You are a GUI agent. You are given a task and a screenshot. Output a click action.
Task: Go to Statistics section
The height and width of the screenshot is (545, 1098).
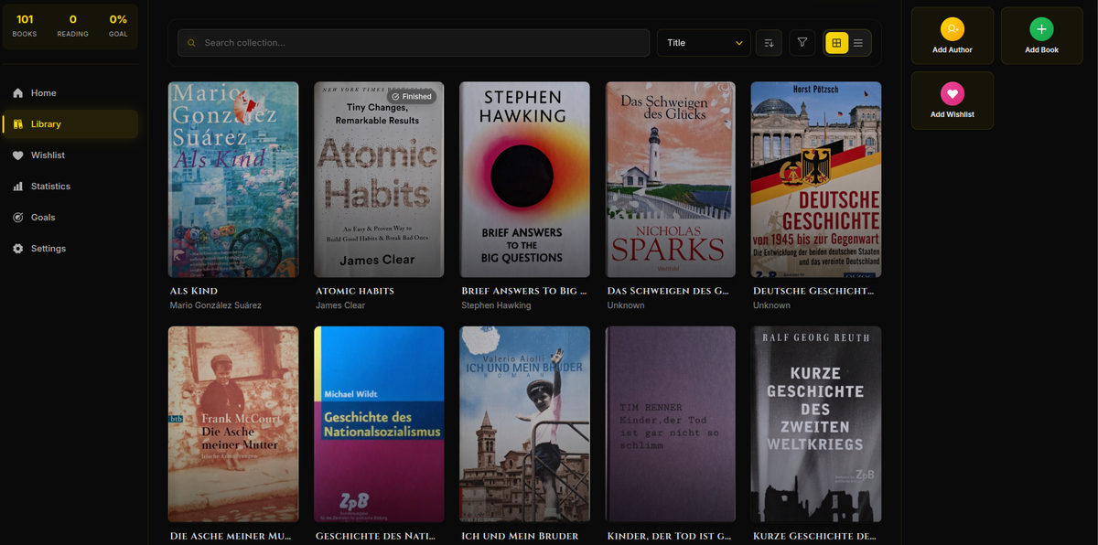coord(70,187)
